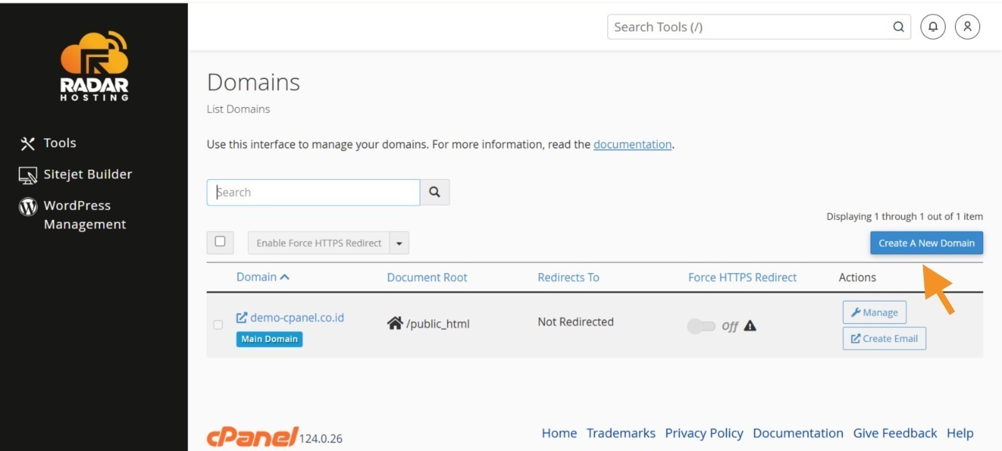Click the Tools wrench icon
Image resolution: width=1002 pixels, height=451 pixels.
(28, 143)
